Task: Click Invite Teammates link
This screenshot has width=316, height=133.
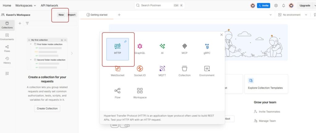Action: (x=267, y=112)
